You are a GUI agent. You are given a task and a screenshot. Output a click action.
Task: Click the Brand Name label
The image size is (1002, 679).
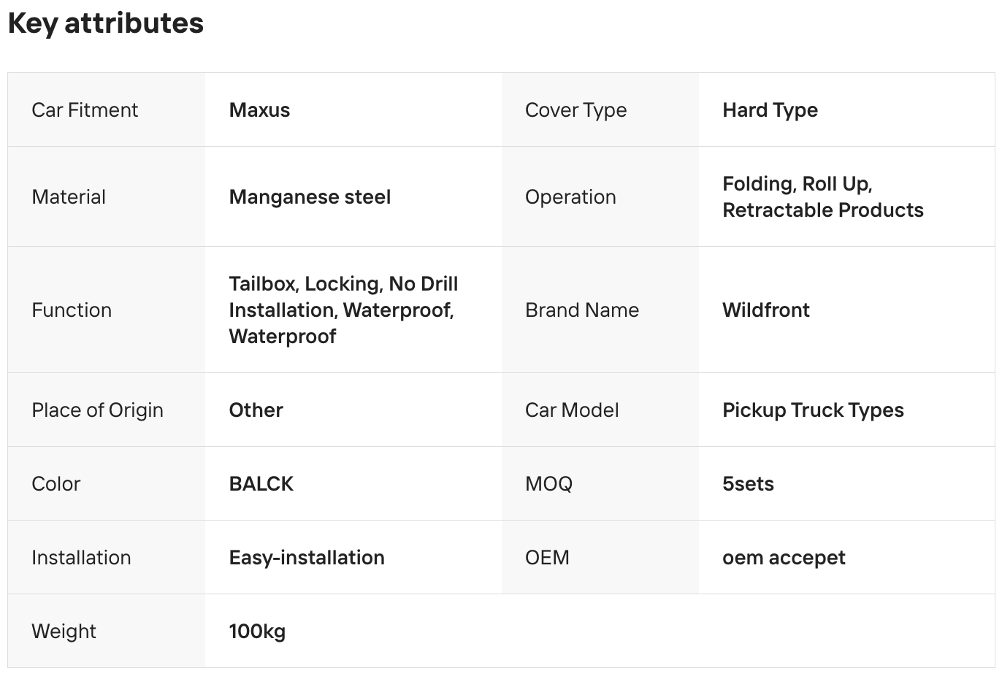pyautogui.click(x=582, y=310)
